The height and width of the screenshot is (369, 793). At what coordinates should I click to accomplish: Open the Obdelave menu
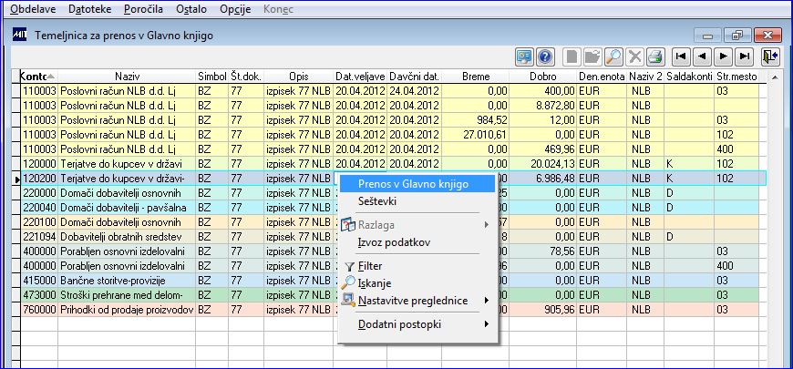point(34,9)
